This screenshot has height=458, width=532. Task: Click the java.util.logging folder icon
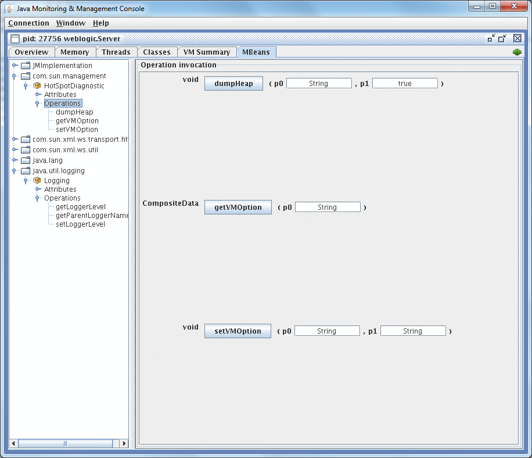coord(24,170)
